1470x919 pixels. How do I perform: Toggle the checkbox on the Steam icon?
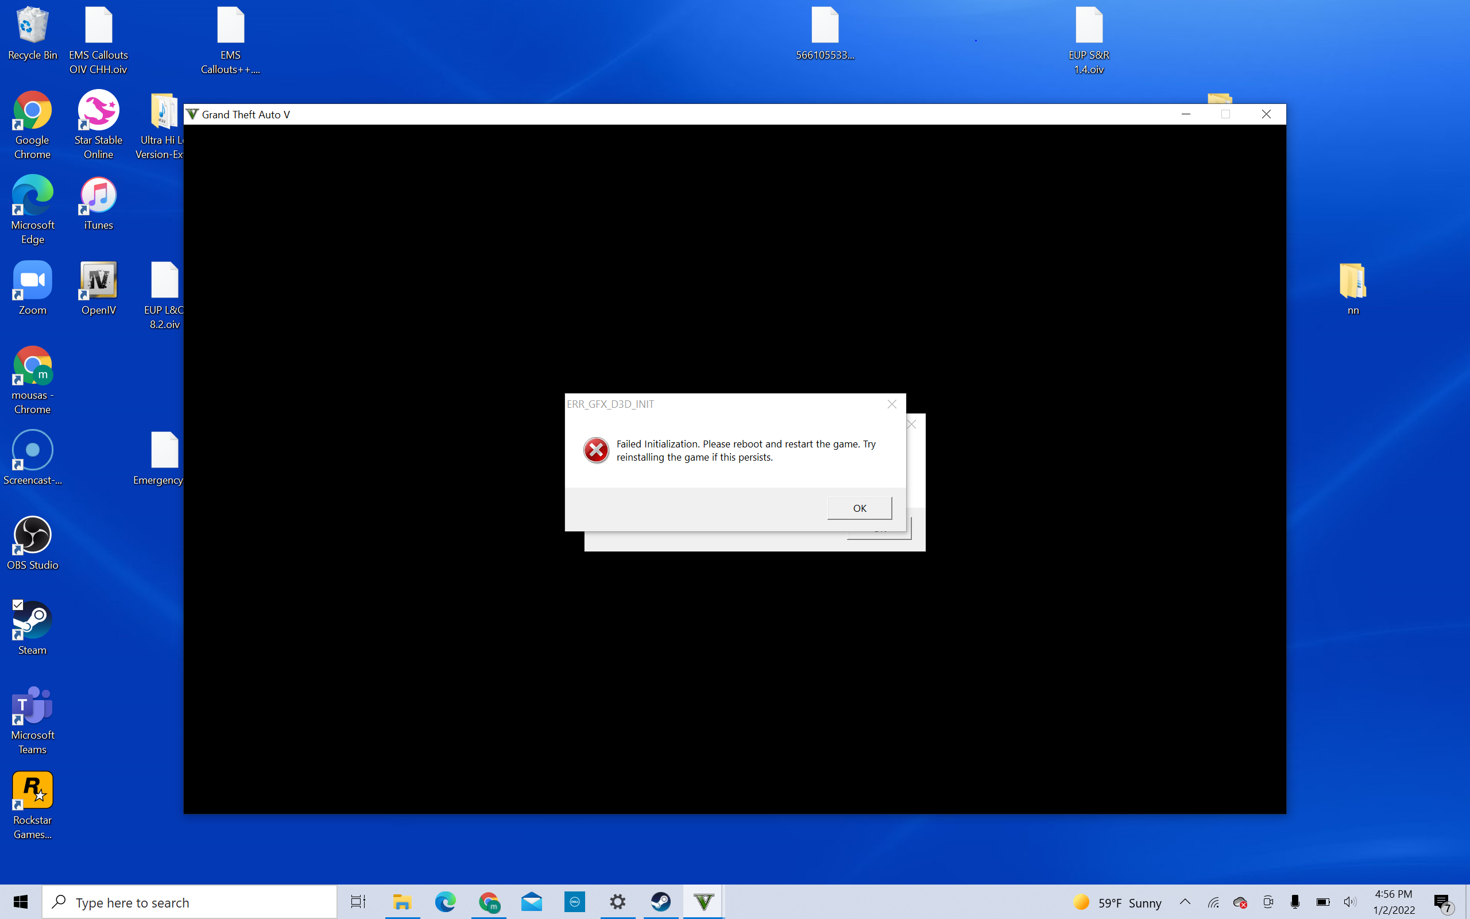point(18,605)
